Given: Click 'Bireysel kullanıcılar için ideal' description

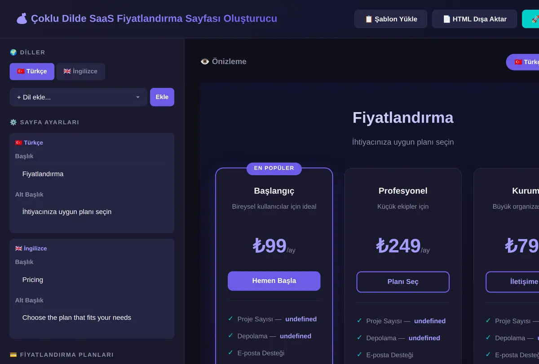Looking at the screenshot, I should (274, 207).
